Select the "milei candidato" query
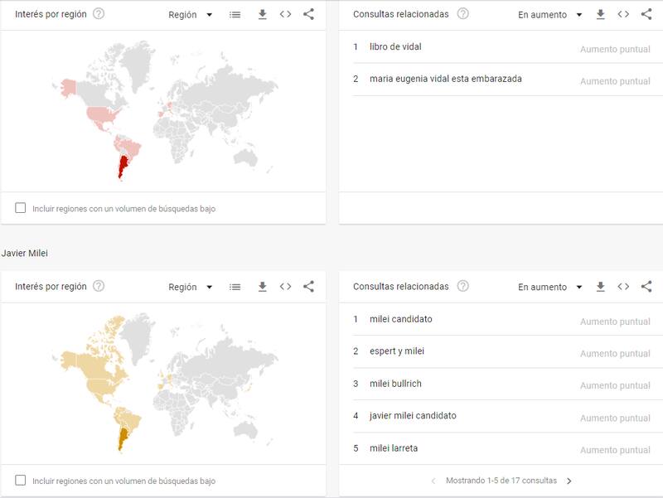The image size is (663, 498). tap(404, 319)
